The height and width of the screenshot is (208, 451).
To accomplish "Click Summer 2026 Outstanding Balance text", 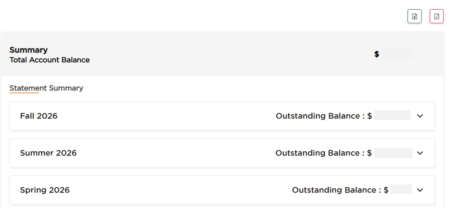I will 318,153.
